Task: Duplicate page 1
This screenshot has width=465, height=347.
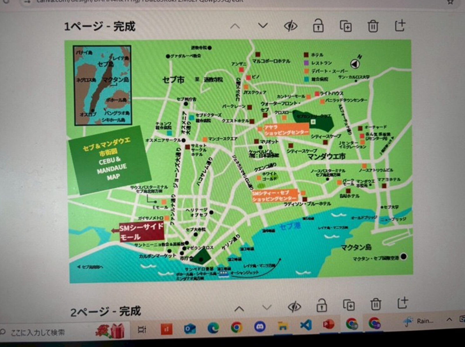Action: (x=346, y=26)
